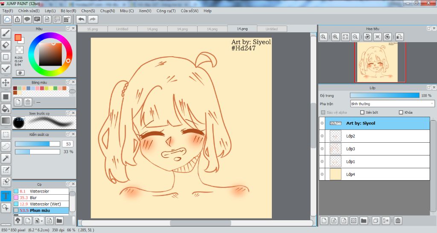Undock the Màu color panel
This screenshot has width=437, height=233.
[68, 29]
